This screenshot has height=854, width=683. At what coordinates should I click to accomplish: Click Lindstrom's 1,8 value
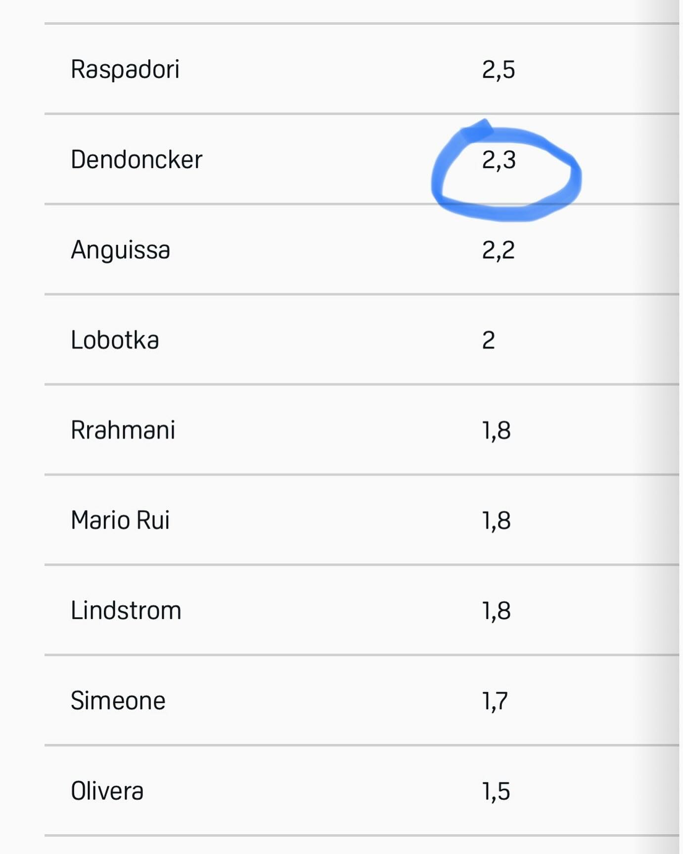click(497, 611)
